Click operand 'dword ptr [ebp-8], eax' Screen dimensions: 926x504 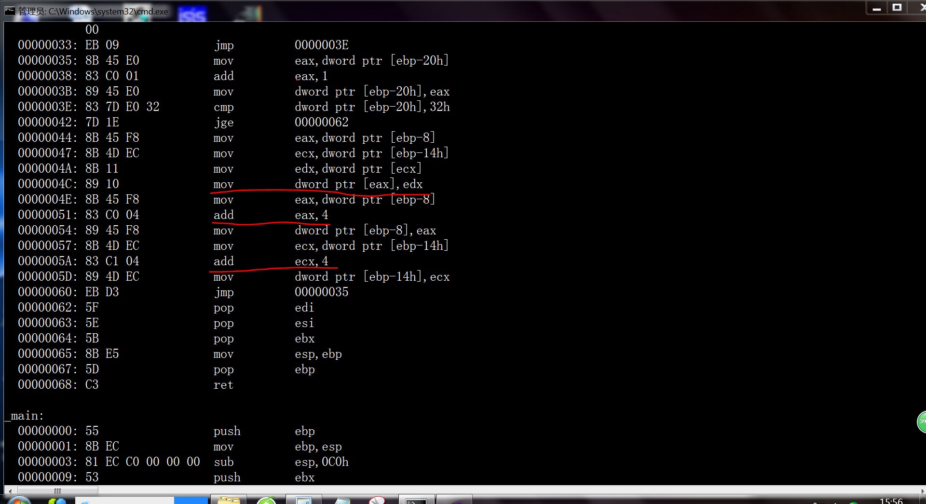click(x=365, y=231)
